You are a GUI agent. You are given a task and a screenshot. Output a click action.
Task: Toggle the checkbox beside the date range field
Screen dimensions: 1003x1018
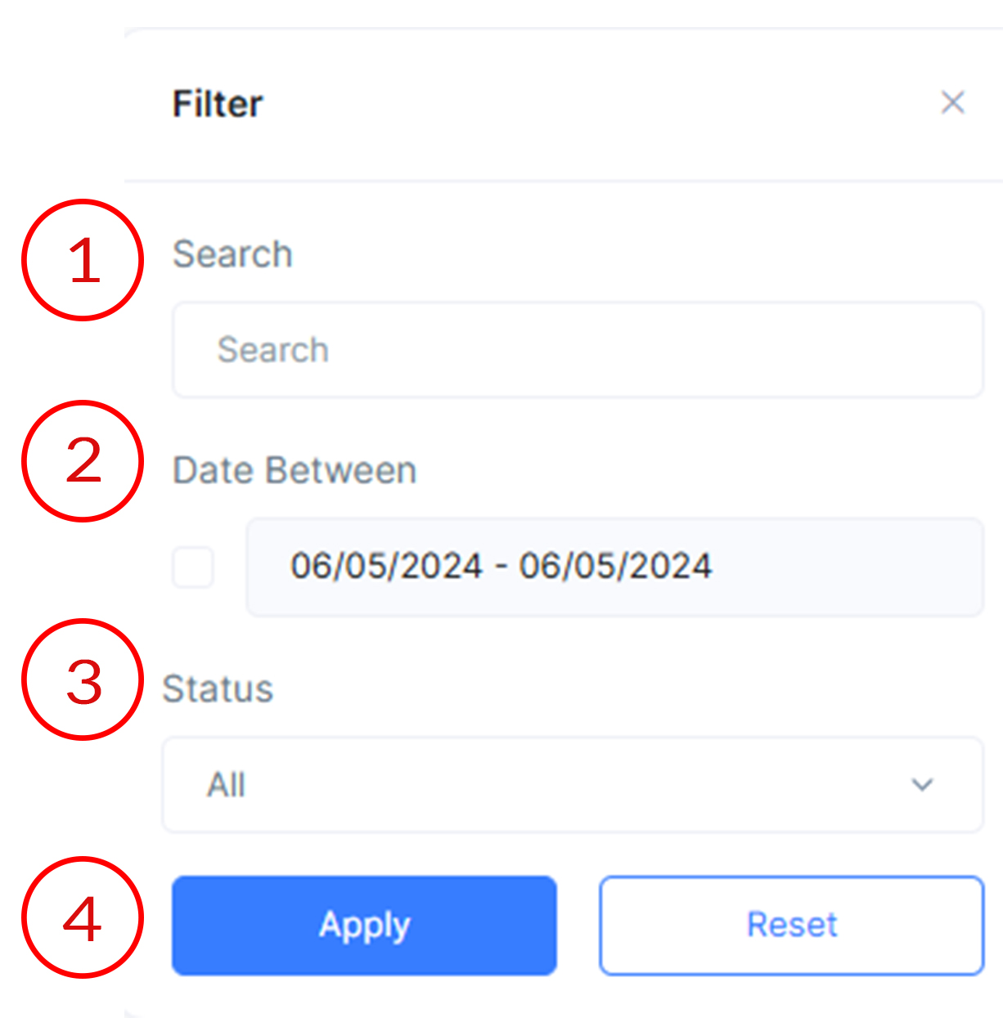tap(194, 567)
